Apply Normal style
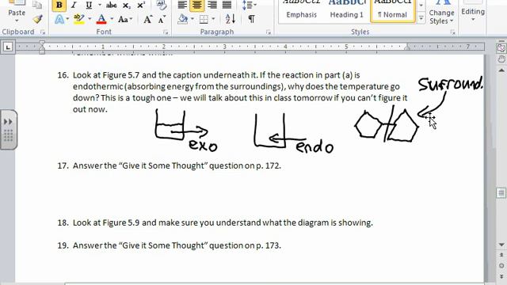507x285 pixels. click(392, 10)
